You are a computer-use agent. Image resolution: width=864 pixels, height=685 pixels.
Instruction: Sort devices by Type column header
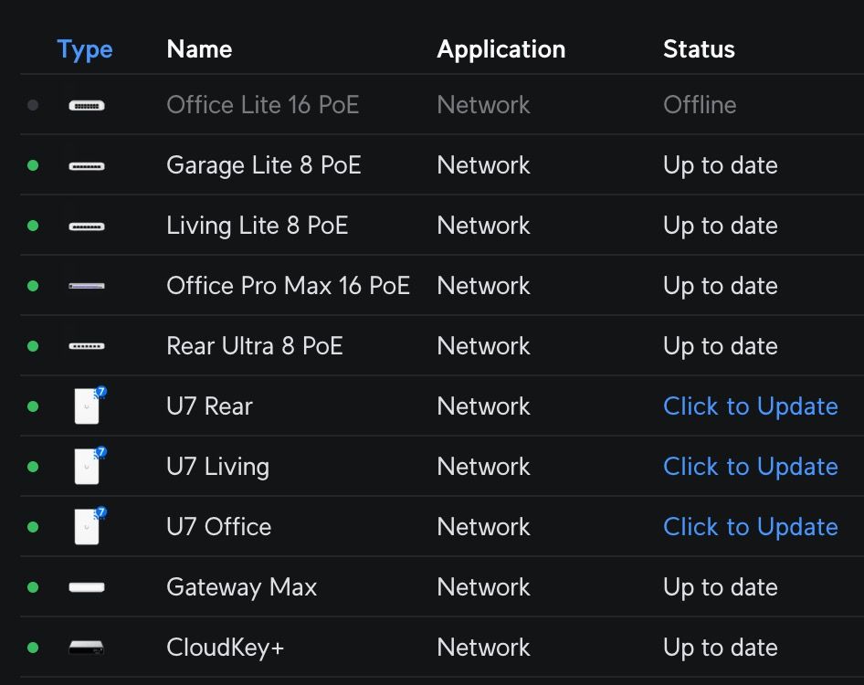[x=85, y=49]
